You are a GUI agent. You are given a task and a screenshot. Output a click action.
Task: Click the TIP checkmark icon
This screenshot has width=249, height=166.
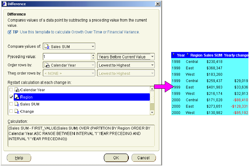coord(9,32)
